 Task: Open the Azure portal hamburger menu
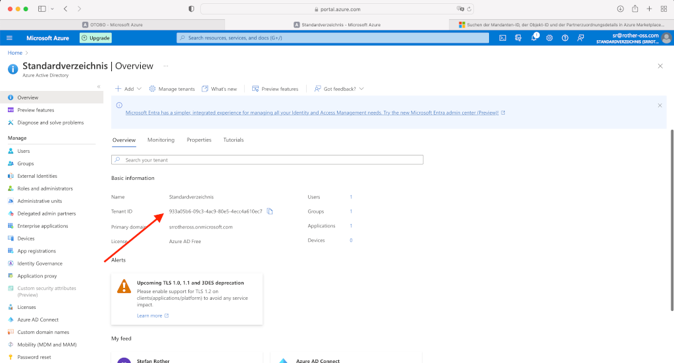click(10, 38)
